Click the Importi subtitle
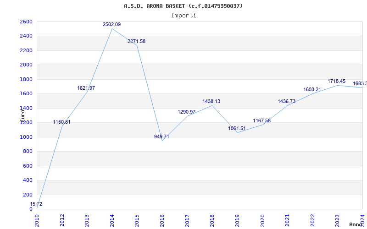This screenshot has width=367, height=229. point(183,16)
